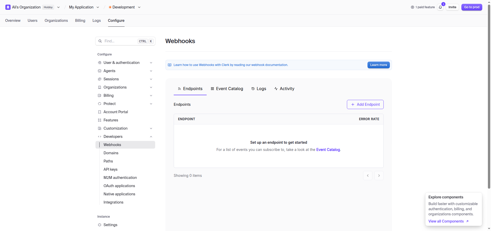Switch to the Activity tab

284,89
